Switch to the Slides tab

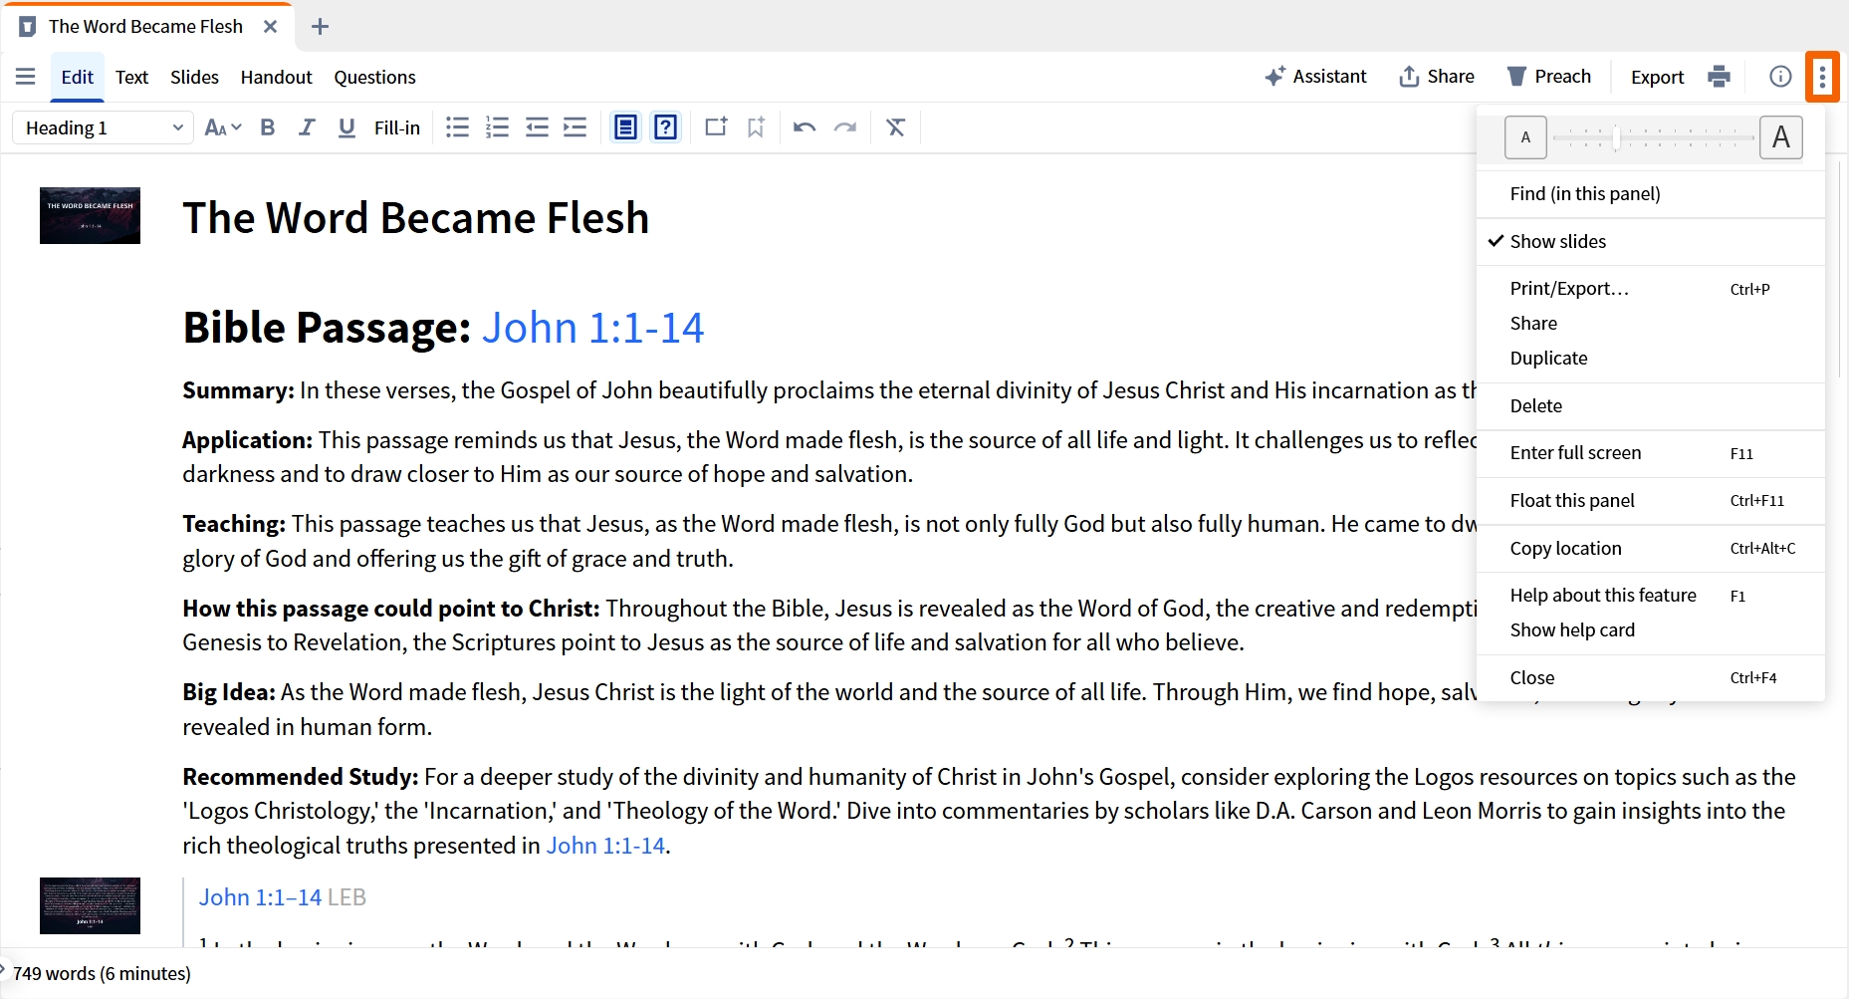click(194, 77)
